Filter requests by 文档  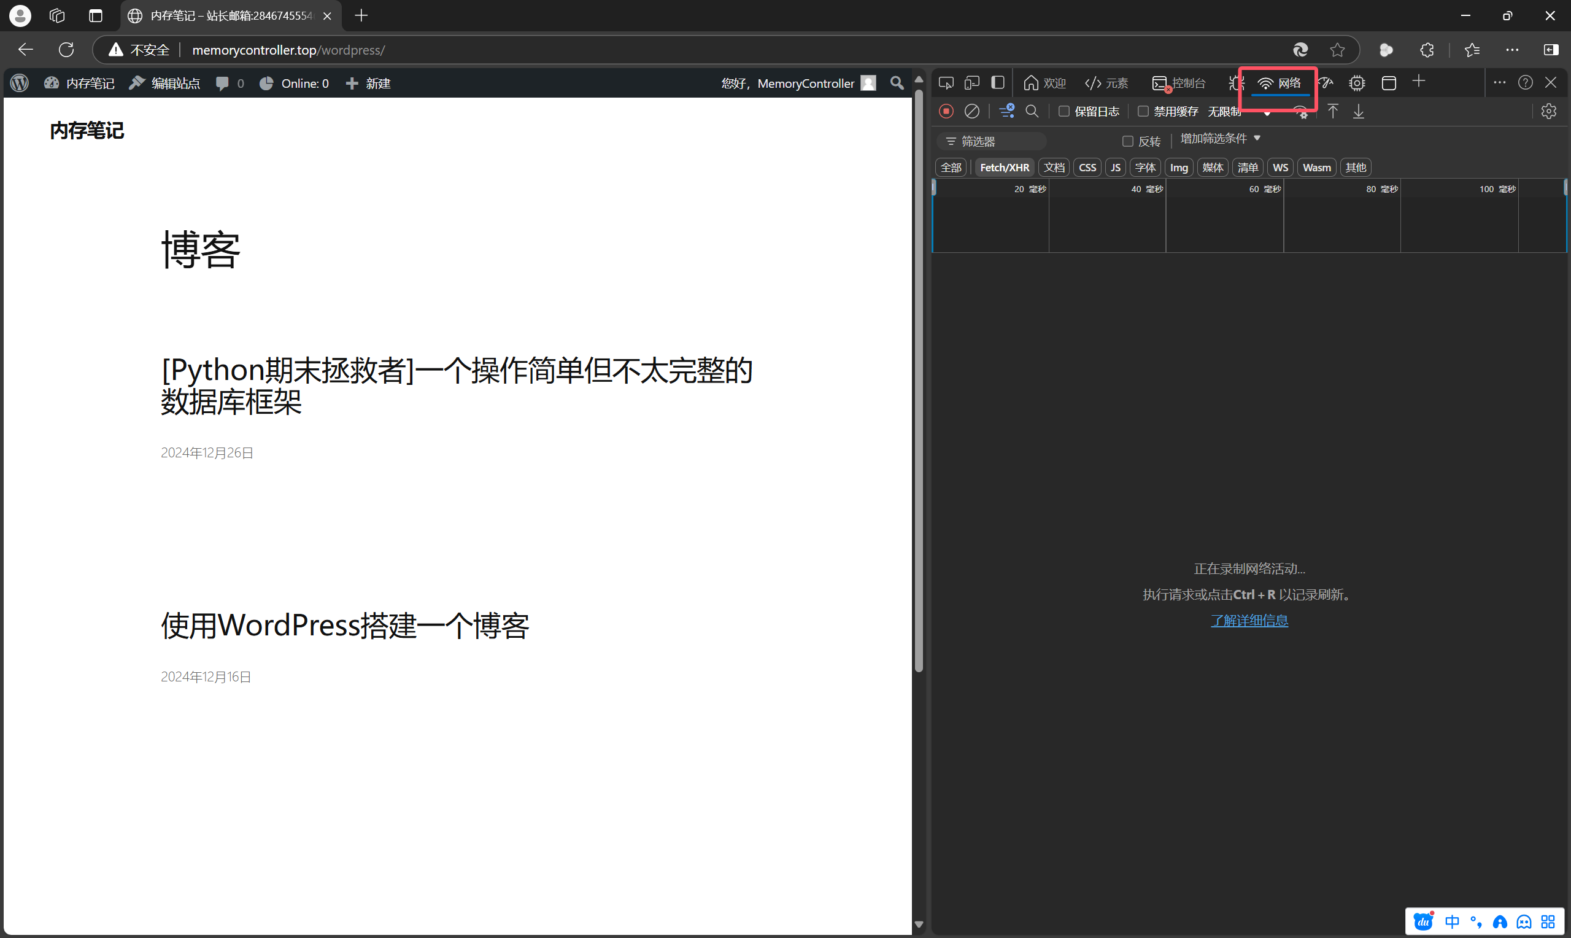click(x=1054, y=168)
